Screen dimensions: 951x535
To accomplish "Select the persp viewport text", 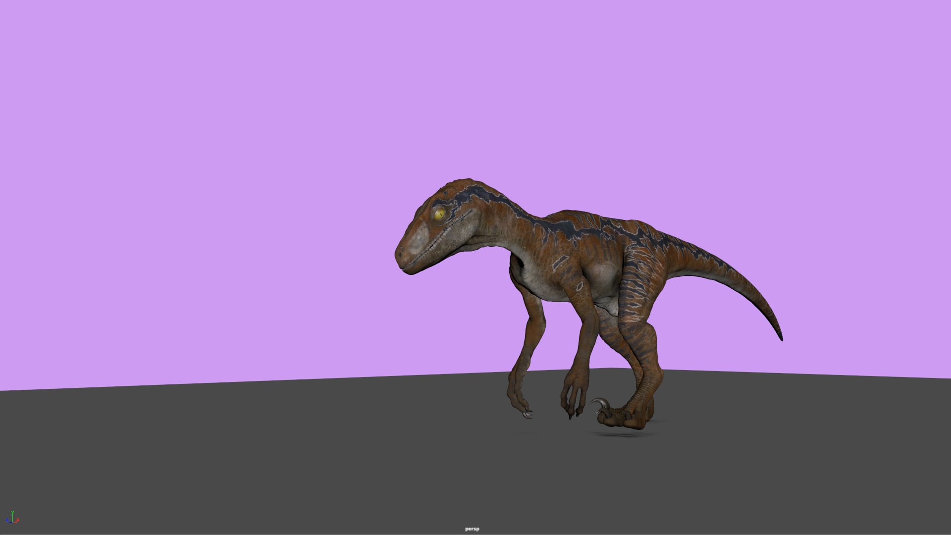I will pyautogui.click(x=472, y=528).
